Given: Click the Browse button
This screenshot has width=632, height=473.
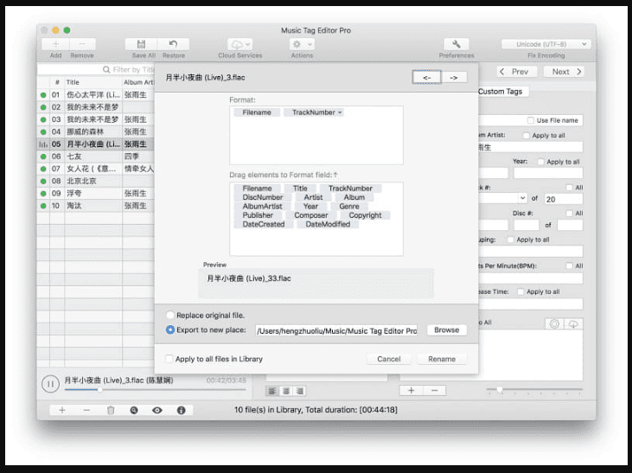Looking at the screenshot, I should click(447, 329).
